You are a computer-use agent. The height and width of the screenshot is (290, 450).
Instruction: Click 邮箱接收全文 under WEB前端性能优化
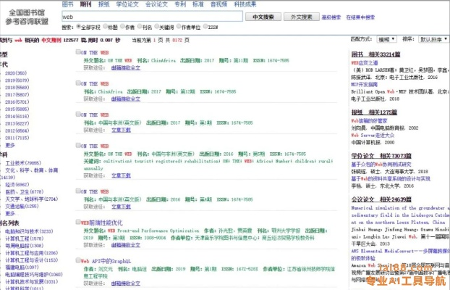point(126,245)
